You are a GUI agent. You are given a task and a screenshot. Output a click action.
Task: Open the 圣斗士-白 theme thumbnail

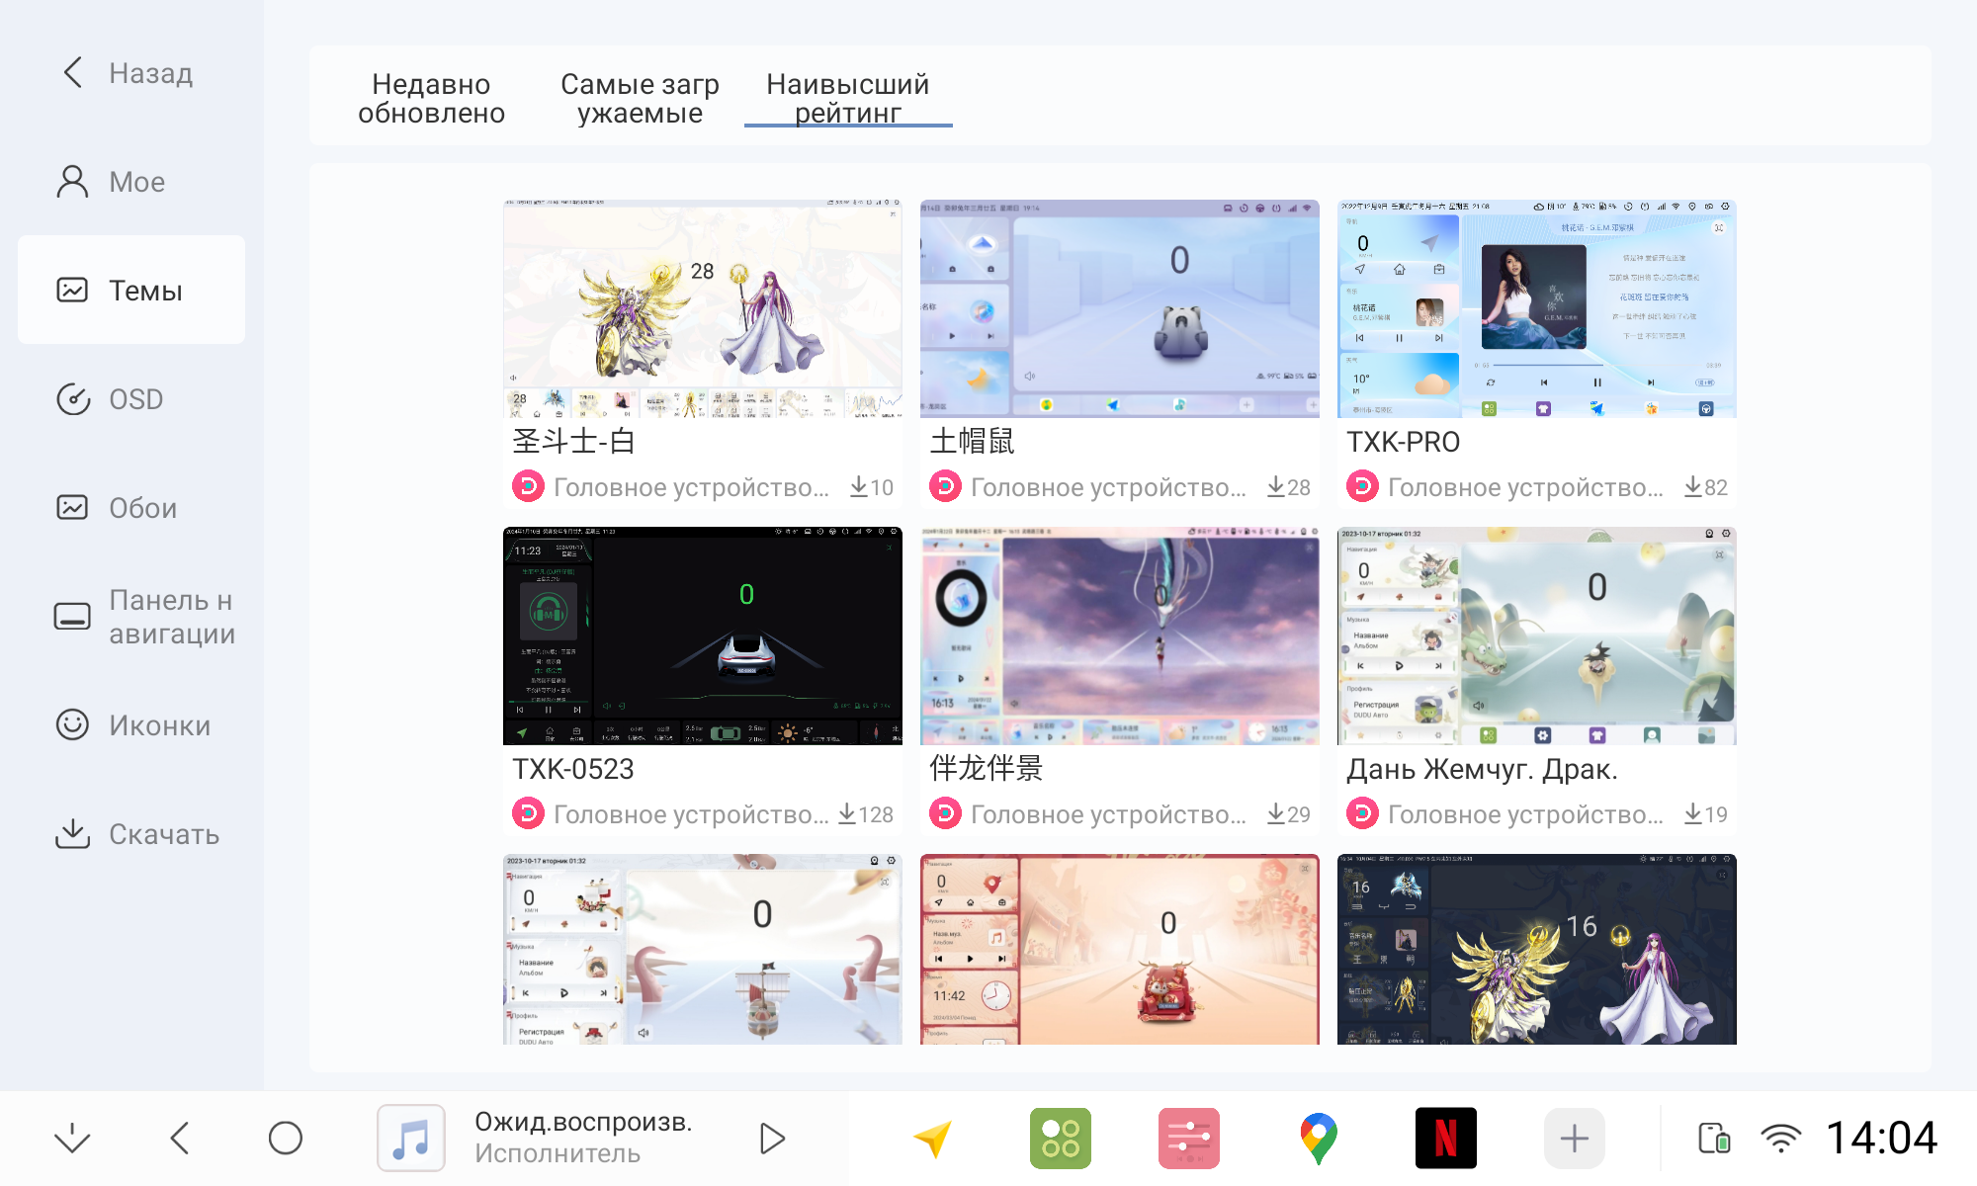703,308
